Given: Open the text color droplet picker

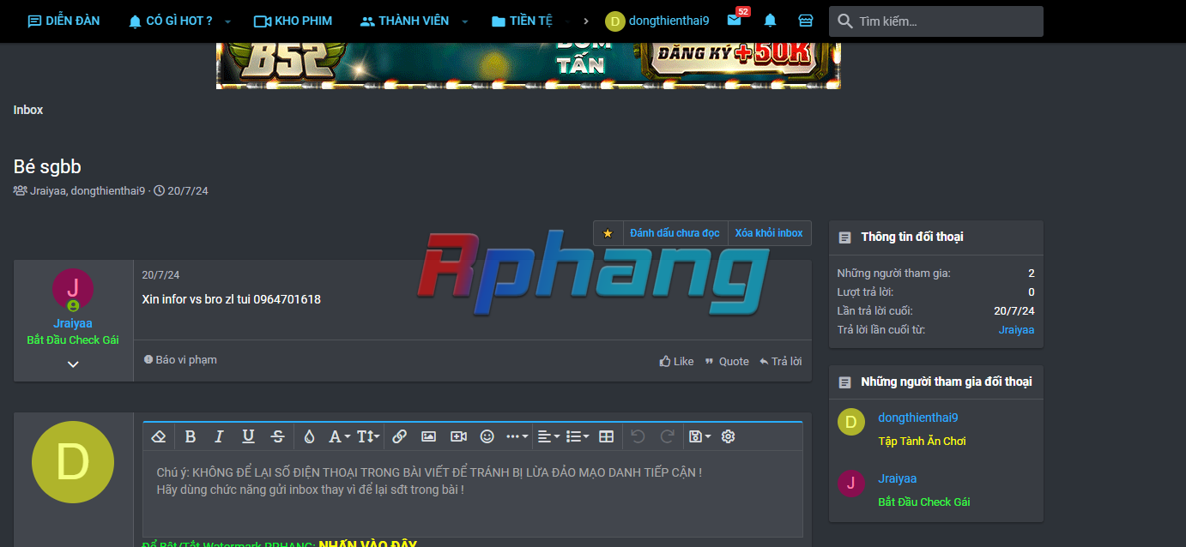Looking at the screenshot, I should pos(310,436).
